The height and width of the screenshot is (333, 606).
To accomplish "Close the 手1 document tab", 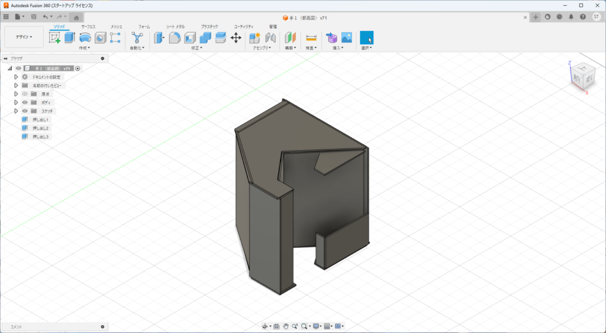I will click(526, 17).
